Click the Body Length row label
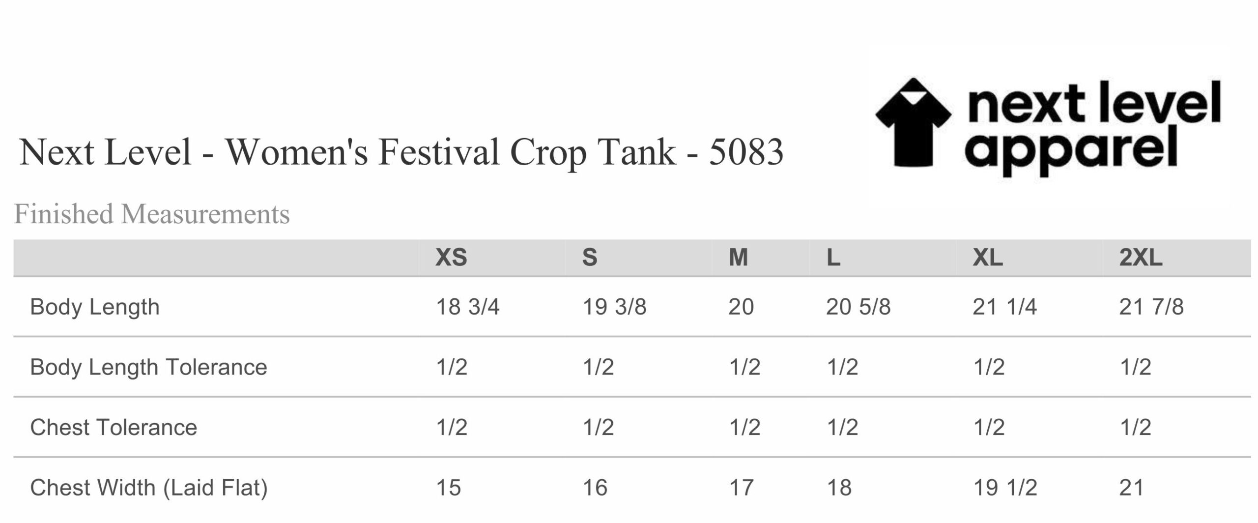 pos(95,307)
